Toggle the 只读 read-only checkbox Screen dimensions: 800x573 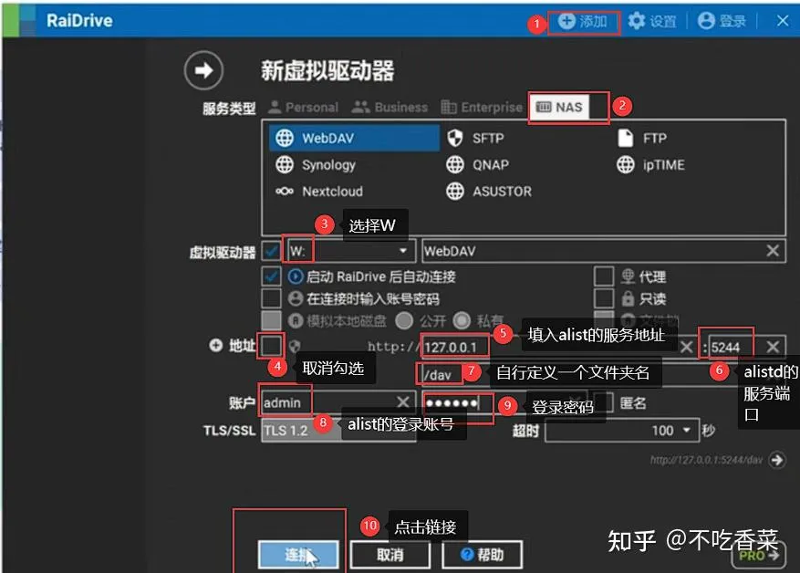coord(605,297)
